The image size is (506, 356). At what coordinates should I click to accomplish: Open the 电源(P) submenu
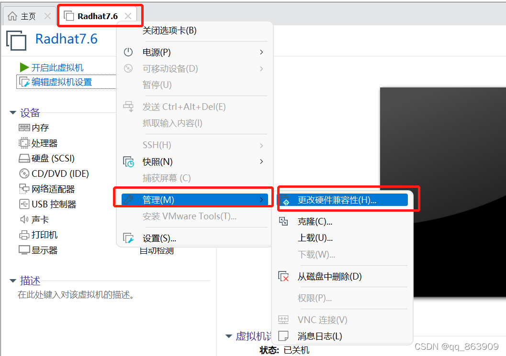(x=194, y=52)
